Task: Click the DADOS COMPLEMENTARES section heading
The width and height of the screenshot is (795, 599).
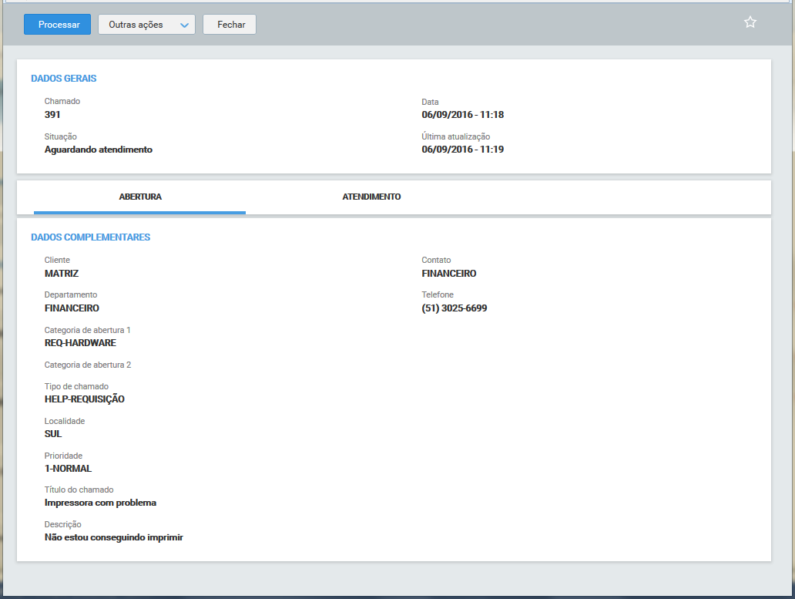Action: pos(90,237)
